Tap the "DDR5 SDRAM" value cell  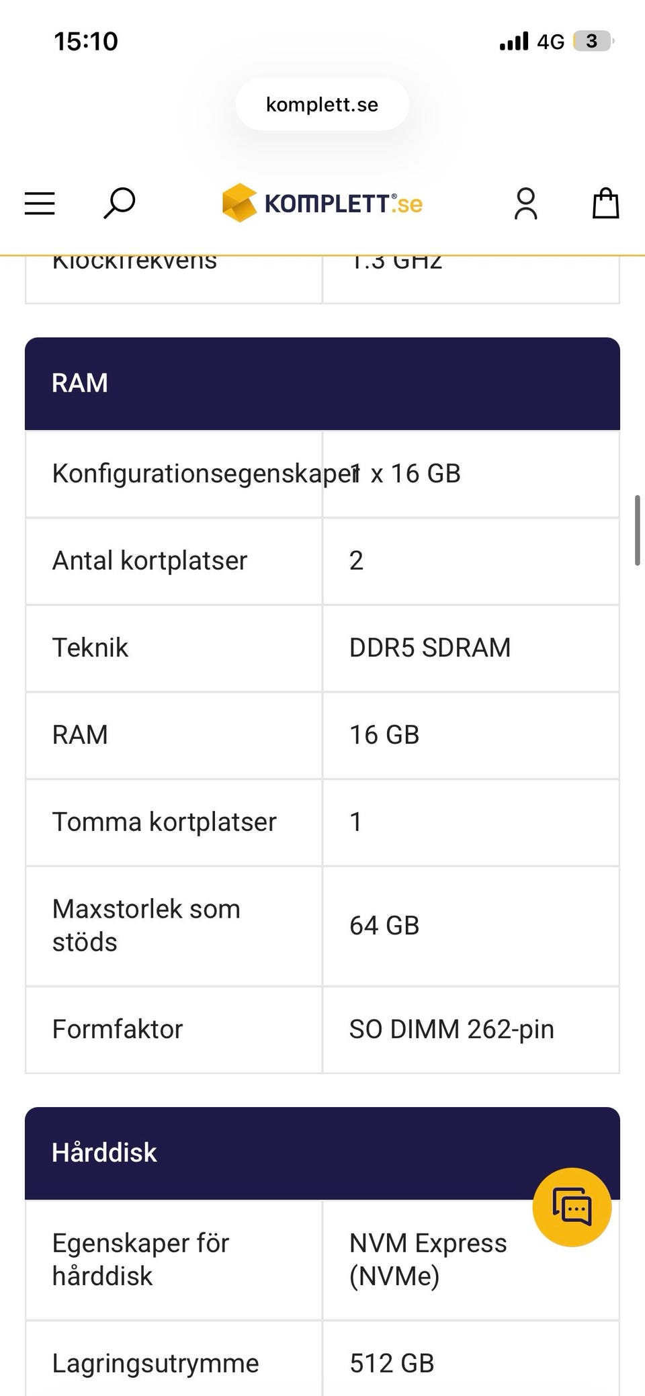point(430,648)
